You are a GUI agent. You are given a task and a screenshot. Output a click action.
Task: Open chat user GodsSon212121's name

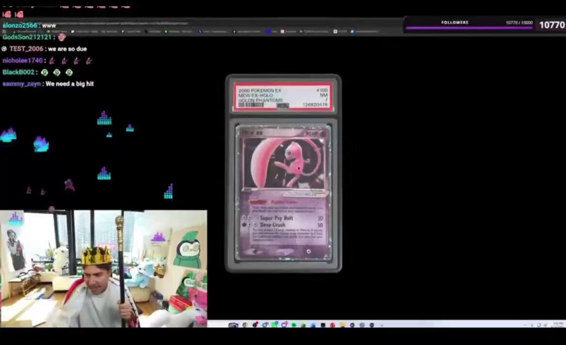[x=27, y=37]
